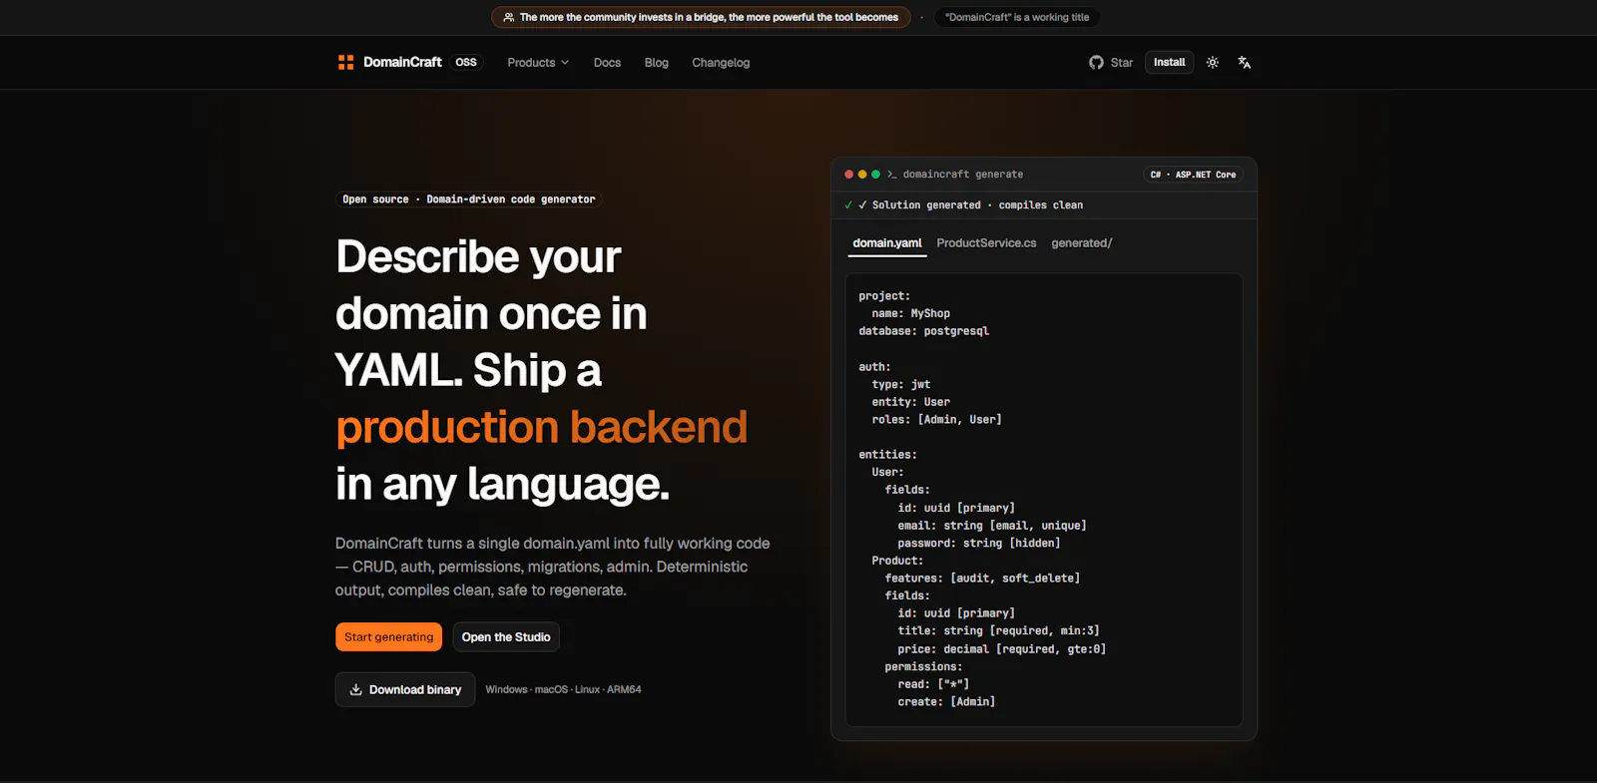Open the Changelog page
The width and height of the screenshot is (1597, 783).
coord(721,62)
